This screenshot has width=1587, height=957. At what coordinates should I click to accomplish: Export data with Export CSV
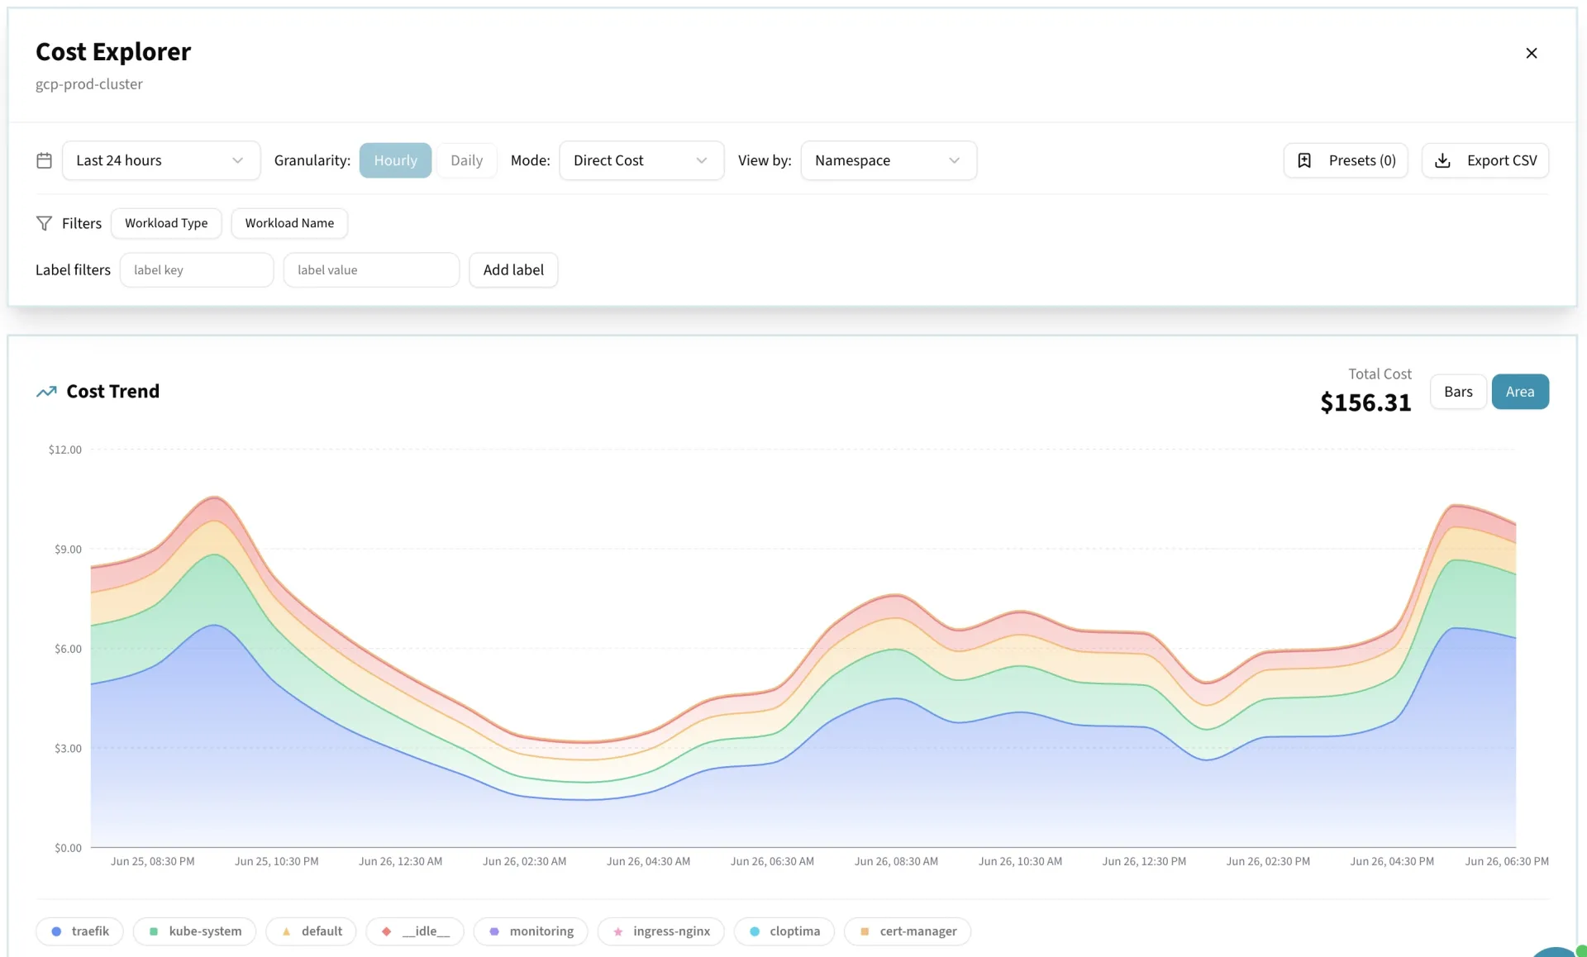pyautogui.click(x=1485, y=160)
